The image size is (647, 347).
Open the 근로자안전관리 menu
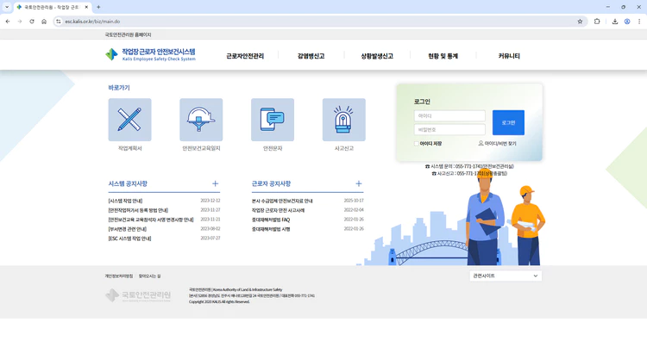[245, 56]
